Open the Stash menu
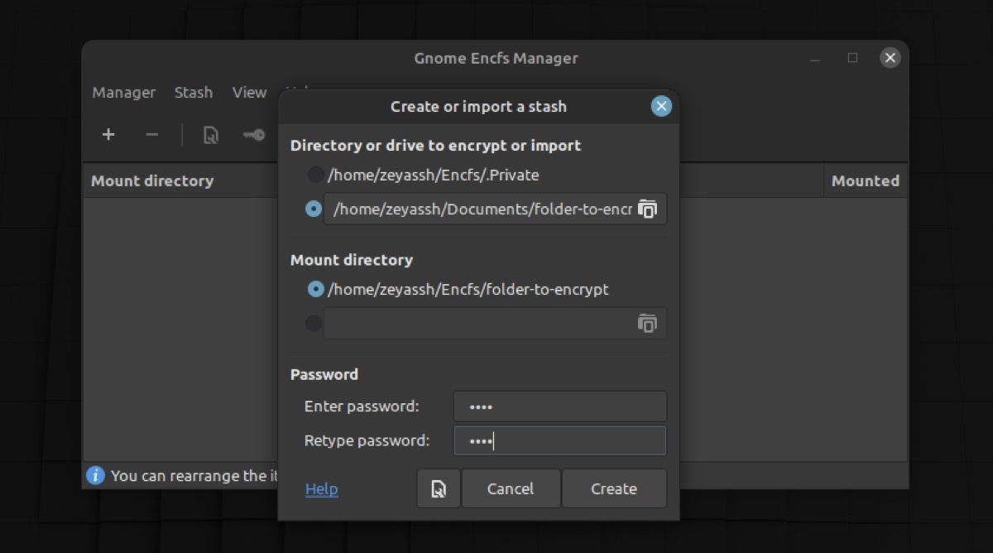 pos(194,93)
